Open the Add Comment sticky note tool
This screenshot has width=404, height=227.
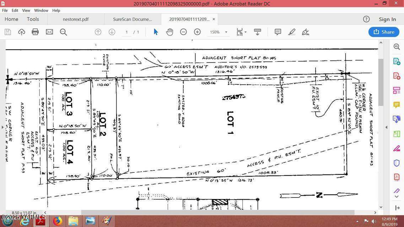tap(278, 32)
